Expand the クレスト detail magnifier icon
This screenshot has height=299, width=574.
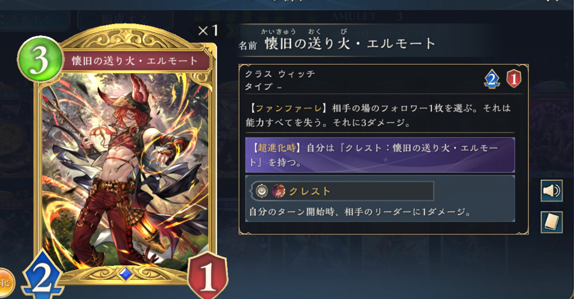coord(262,191)
